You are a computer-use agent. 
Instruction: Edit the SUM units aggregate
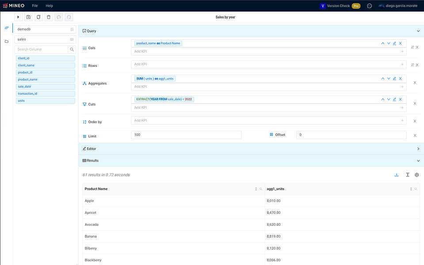tap(394, 79)
